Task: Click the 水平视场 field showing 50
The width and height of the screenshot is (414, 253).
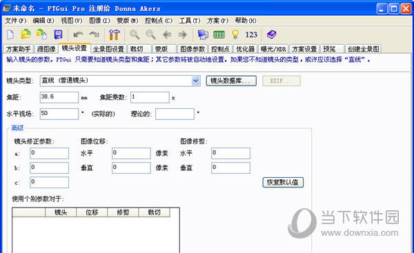Action: pos(59,114)
